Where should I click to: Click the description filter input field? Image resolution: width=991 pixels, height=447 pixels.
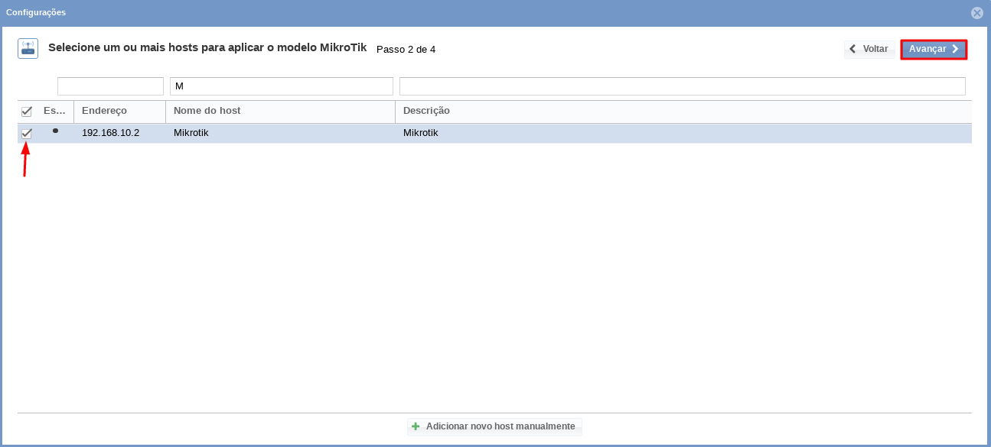tap(682, 86)
